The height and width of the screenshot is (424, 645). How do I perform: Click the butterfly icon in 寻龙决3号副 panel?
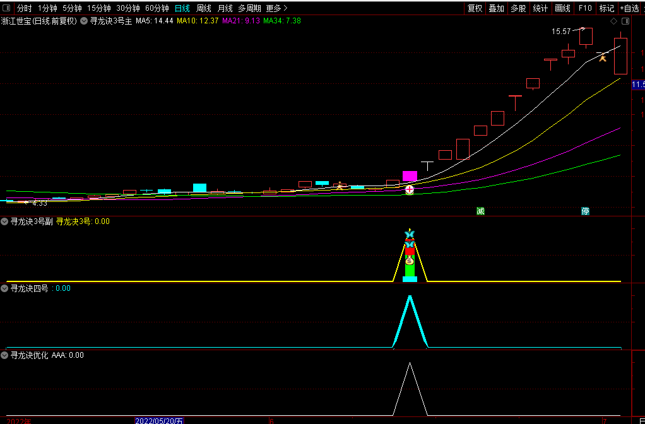click(410, 235)
